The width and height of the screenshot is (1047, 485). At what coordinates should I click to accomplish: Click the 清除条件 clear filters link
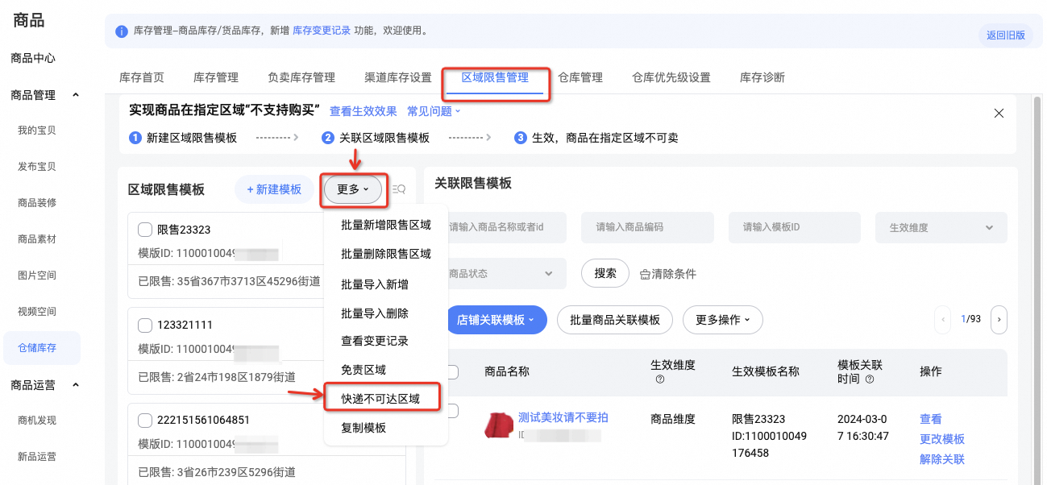point(667,274)
